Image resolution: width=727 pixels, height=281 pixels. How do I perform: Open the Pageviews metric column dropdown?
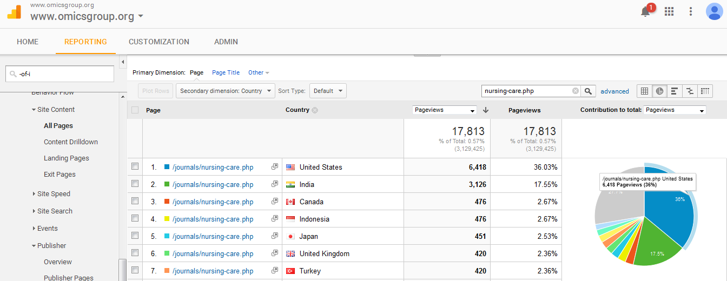coord(445,110)
